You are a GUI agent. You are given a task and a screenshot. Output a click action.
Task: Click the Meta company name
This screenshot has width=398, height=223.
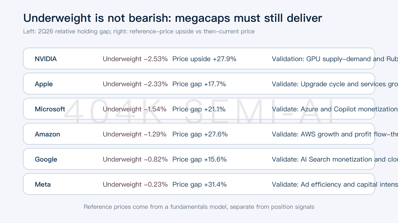tap(43, 184)
